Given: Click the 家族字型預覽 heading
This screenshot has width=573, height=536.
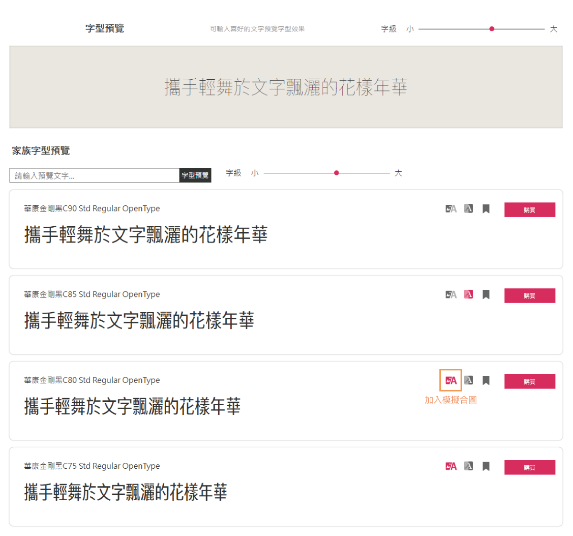Looking at the screenshot, I should [x=41, y=151].
